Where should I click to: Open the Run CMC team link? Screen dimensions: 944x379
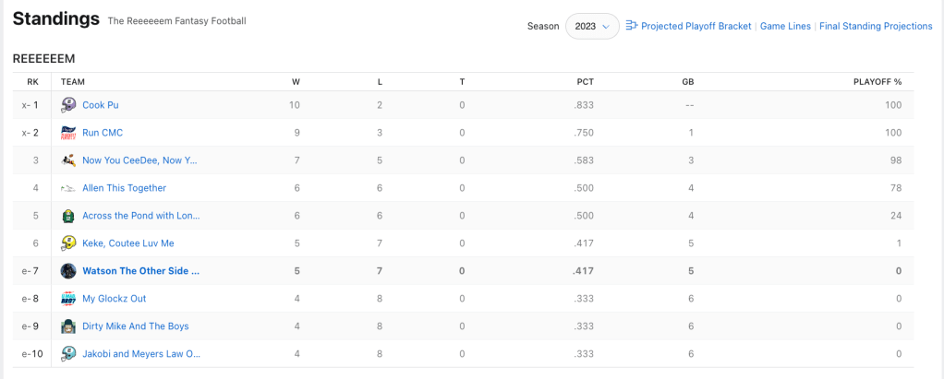pyautogui.click(x=103, y=133)
